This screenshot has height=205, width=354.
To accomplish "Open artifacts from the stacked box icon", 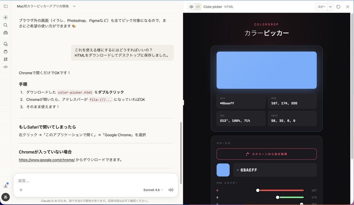I will point(6,52).
